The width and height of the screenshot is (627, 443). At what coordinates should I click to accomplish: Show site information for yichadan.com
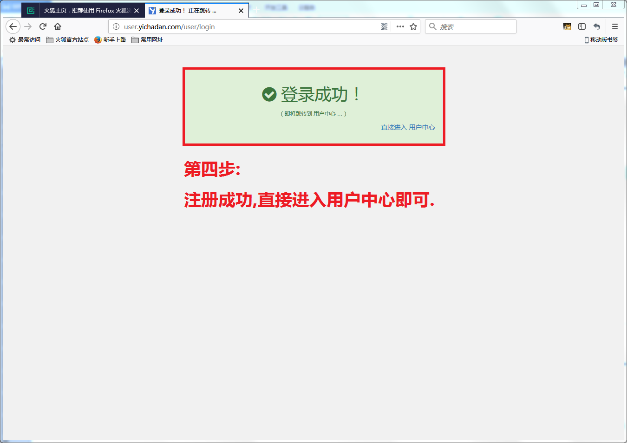click(116, 26)
